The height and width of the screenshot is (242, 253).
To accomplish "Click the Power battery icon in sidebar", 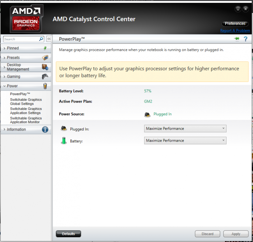I will 45,86.
